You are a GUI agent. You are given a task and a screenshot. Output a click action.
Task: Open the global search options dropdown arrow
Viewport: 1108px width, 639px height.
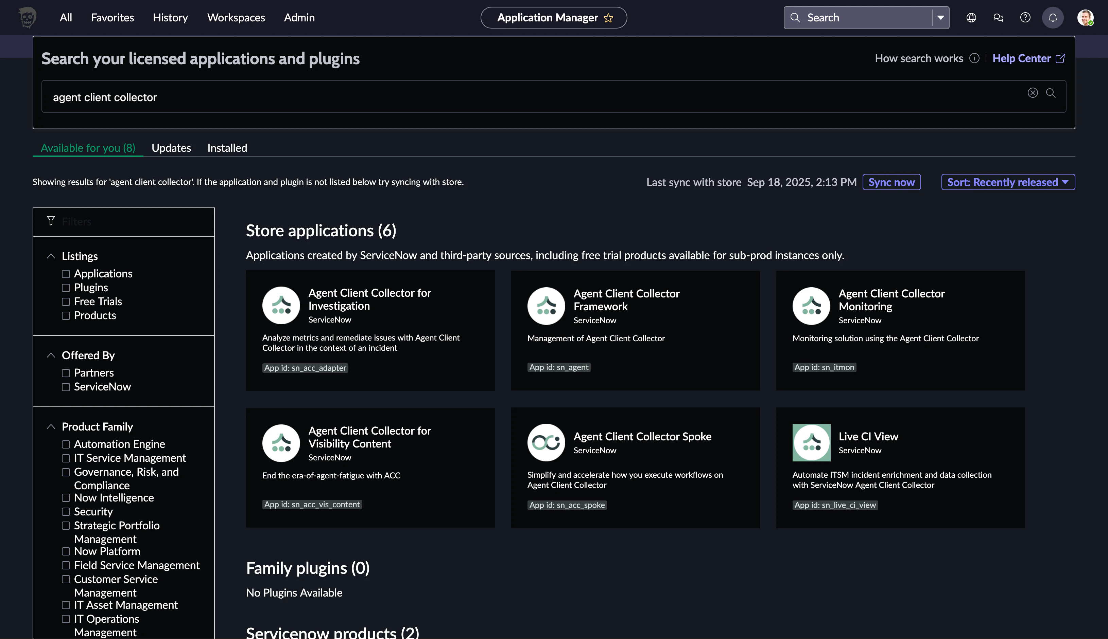(x=941, y=18)
